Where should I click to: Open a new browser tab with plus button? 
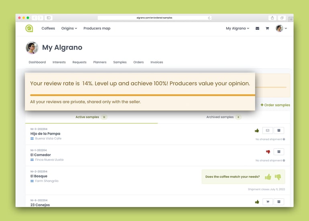(291, 19)
